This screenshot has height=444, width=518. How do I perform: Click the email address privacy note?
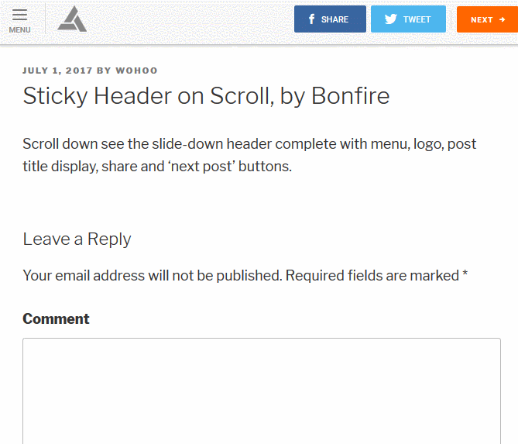coord(152,275)
